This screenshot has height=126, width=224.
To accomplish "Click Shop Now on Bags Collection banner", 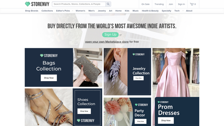I will 49,78.
